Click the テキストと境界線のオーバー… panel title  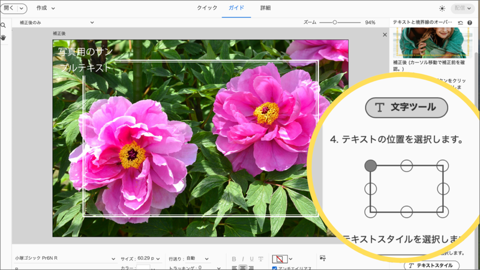tap(422, 22)
